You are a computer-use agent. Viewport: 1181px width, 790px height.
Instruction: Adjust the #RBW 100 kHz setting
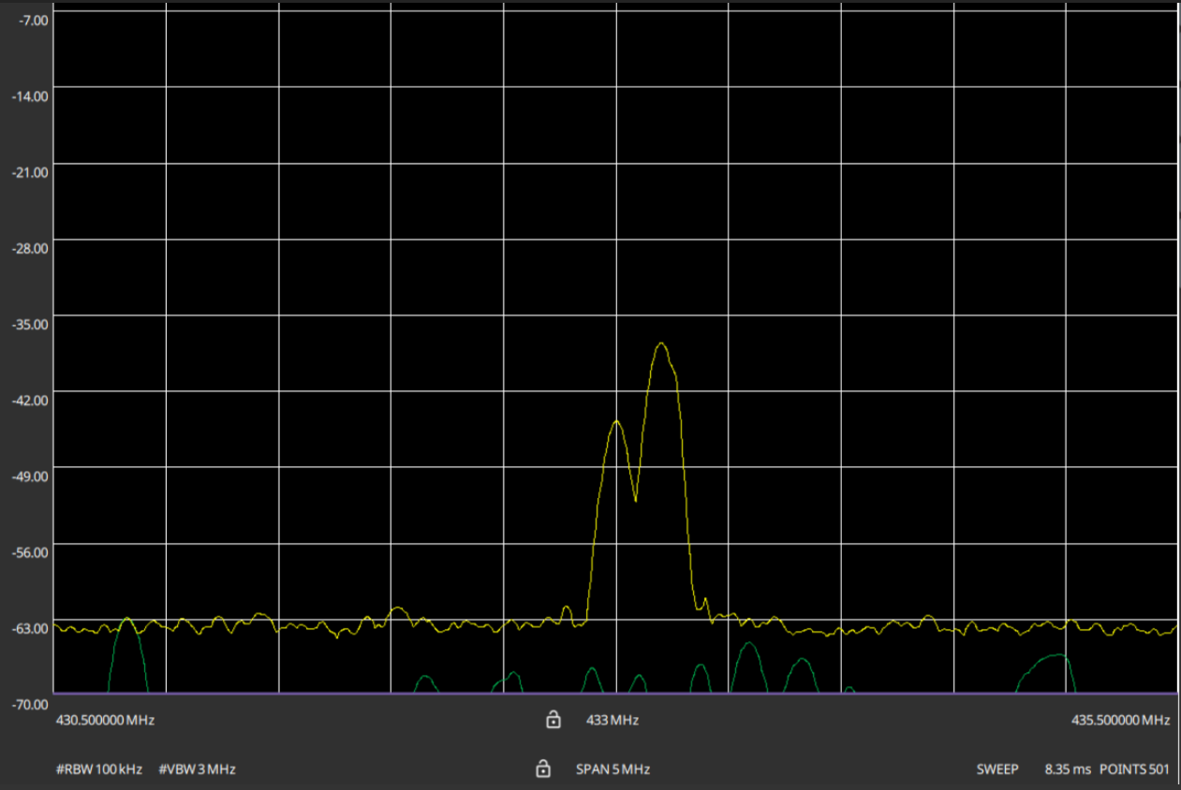99,769
